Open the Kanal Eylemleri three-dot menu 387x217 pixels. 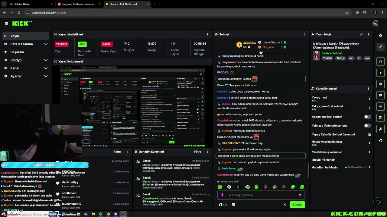368,89
